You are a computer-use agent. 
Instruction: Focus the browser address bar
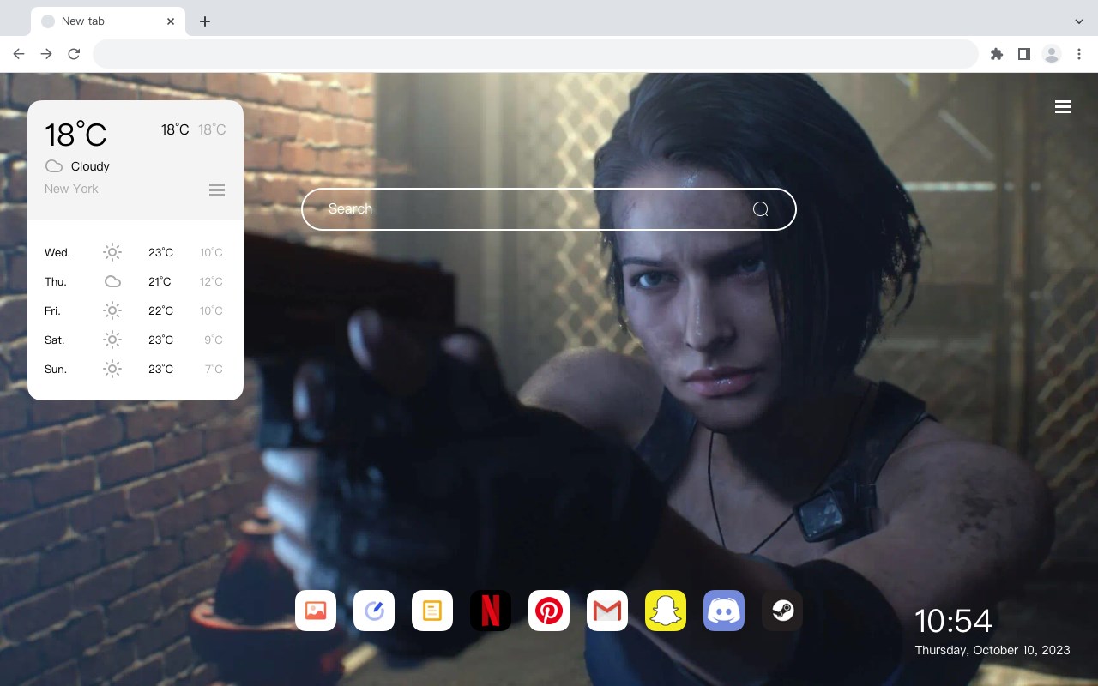(535, 54)
